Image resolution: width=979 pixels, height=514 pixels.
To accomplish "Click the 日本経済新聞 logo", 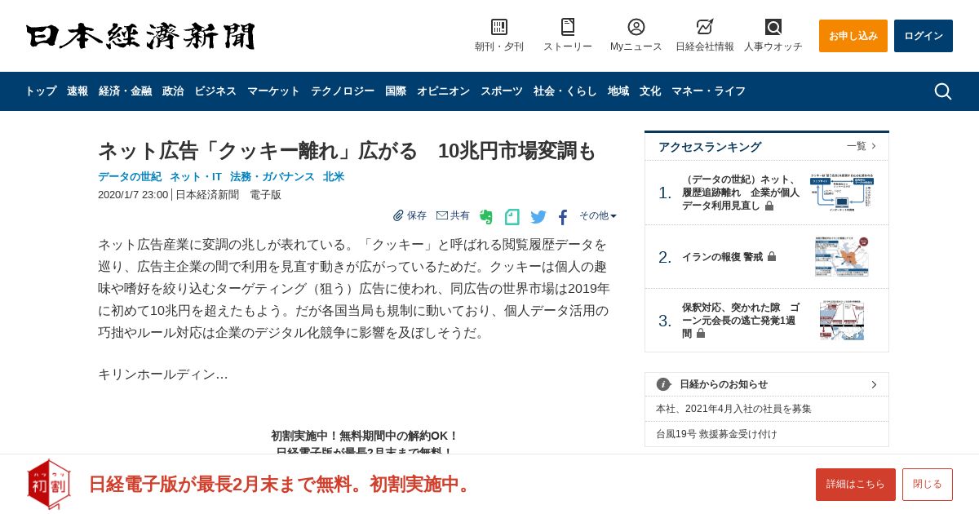I will [x=140, y=36].
